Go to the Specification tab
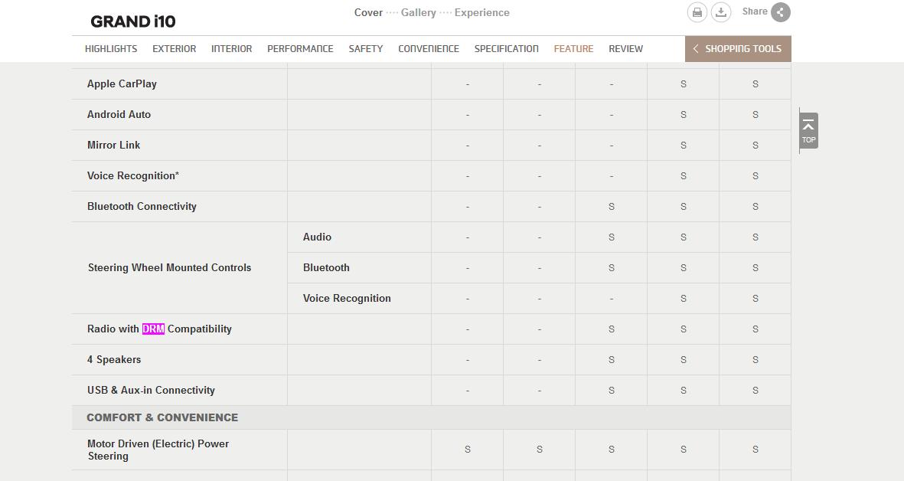The width and height of the screenshot is (904, 481). click(506, 49)
